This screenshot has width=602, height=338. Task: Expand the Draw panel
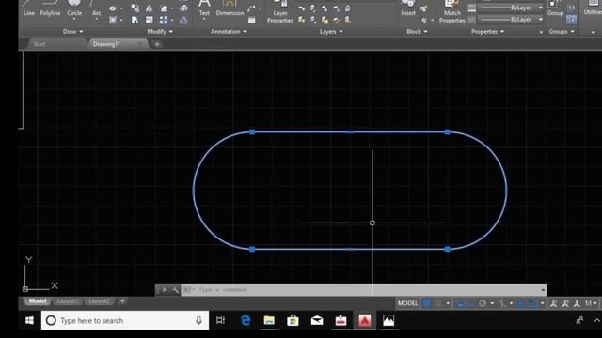(x=73, y=31)
